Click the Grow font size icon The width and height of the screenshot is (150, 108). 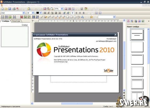(x=64, y=13)
